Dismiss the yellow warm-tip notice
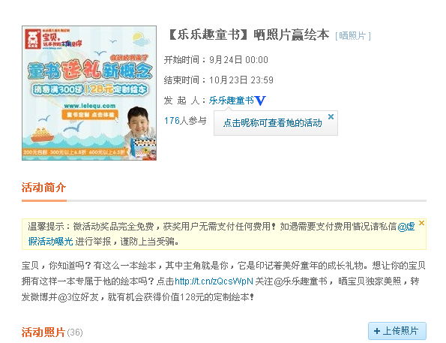 [421, 223]
